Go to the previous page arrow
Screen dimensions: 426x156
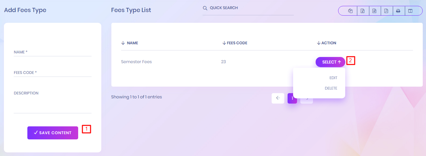pos(278,98)
